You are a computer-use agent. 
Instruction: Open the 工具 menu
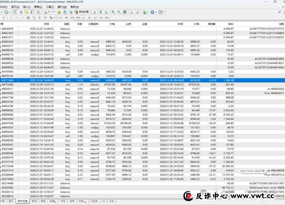(x=50, y=7)
